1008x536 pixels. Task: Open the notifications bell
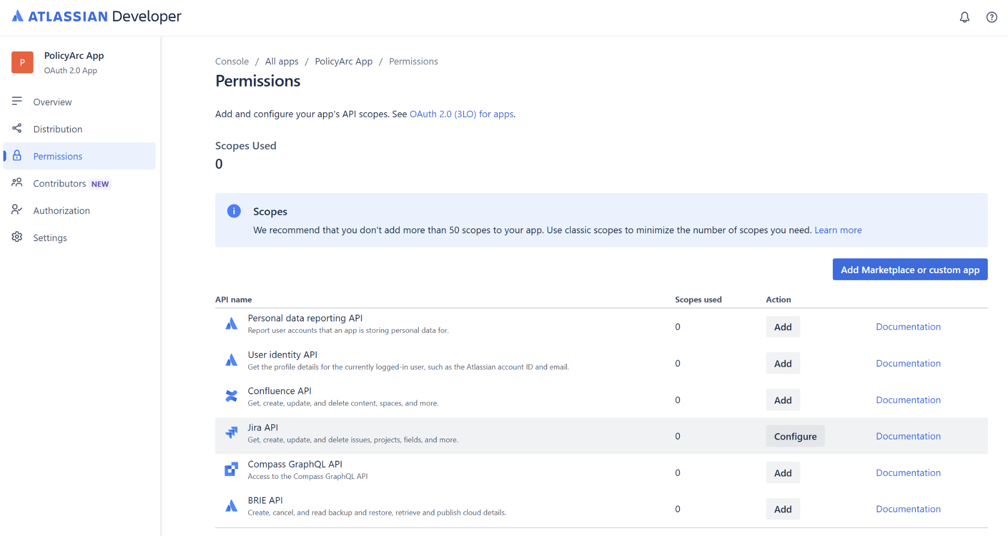[964, 17]
